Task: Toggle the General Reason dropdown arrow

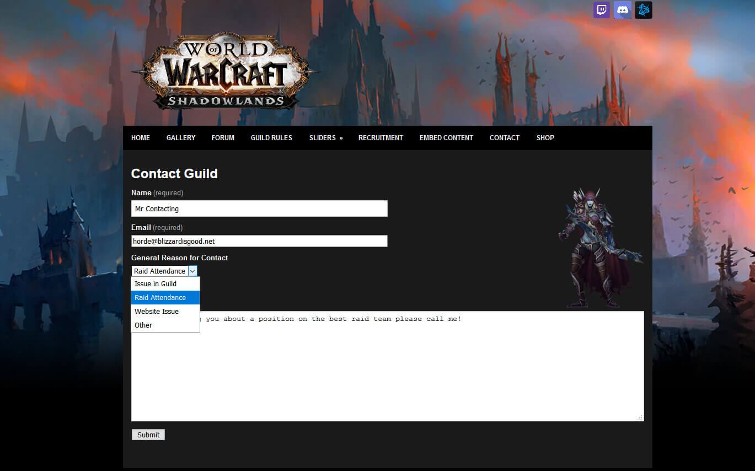Action: coord(192,271)
